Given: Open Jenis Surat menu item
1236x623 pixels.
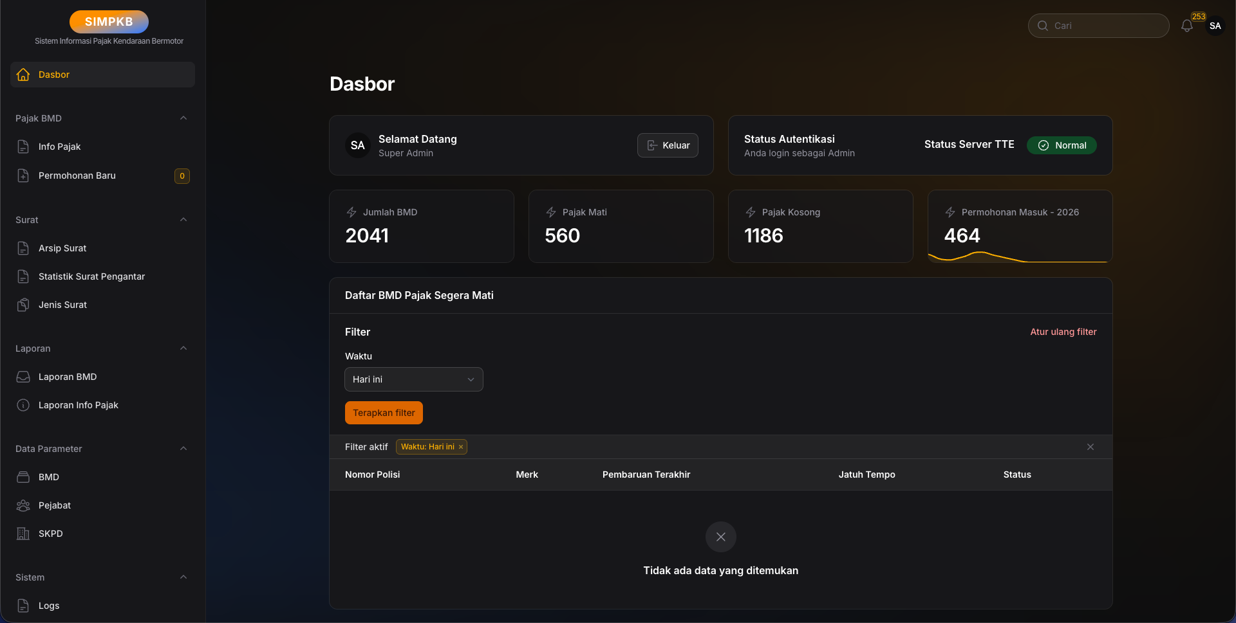Looking at the screenshot, I should [x=102, y=305].
